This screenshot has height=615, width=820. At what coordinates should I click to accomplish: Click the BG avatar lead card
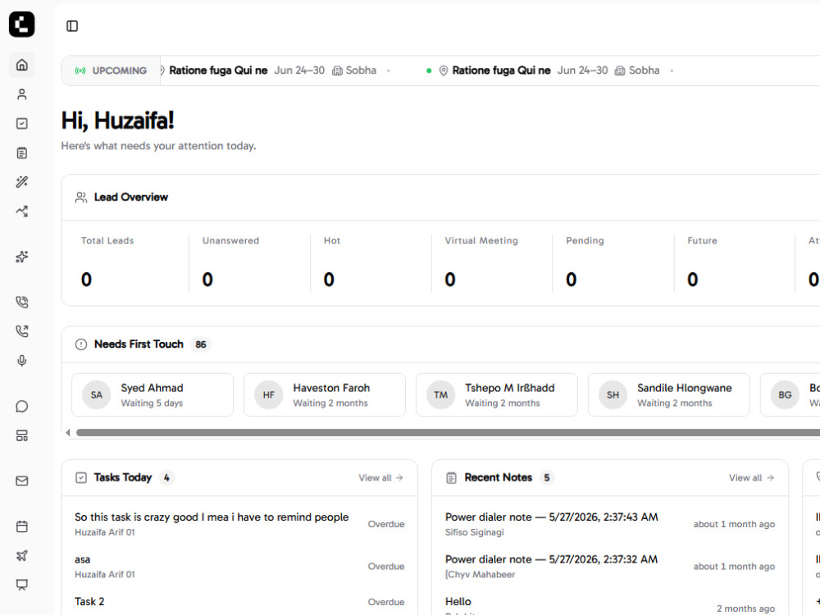point(790,395)
